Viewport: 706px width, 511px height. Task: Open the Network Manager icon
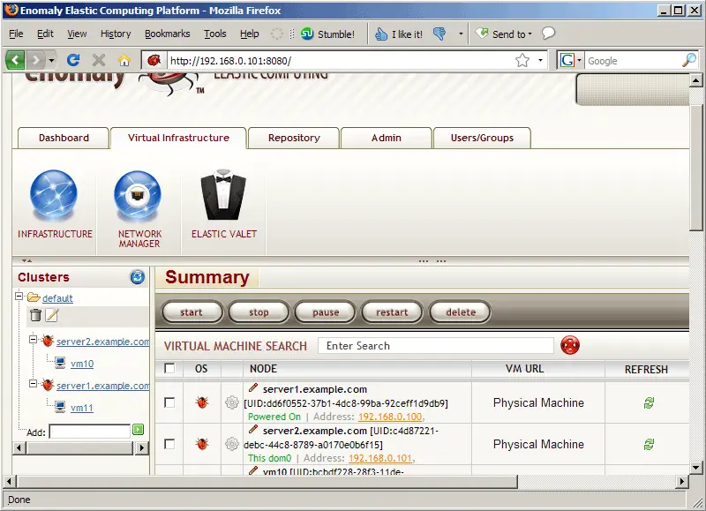pos(138,194)
